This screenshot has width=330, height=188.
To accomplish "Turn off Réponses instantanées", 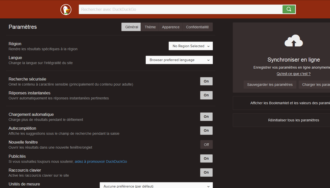I will (206, 95).
